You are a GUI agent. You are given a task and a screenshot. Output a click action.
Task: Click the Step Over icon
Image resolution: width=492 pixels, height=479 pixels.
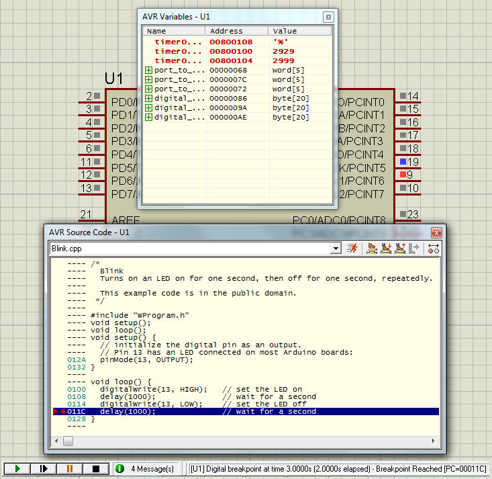(x=372, y=249)
